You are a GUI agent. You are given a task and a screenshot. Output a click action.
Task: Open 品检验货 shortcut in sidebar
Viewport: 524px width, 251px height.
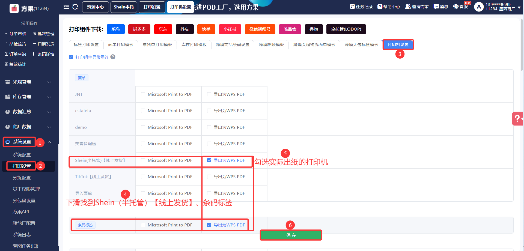16,44
